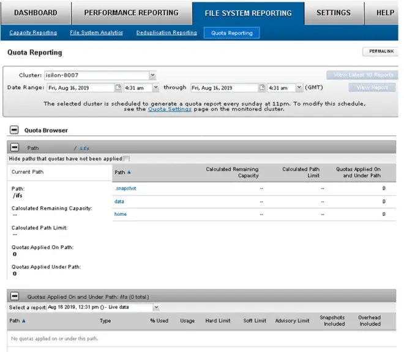
Task: Go to File System Analytics
Action: coord(96,33)
